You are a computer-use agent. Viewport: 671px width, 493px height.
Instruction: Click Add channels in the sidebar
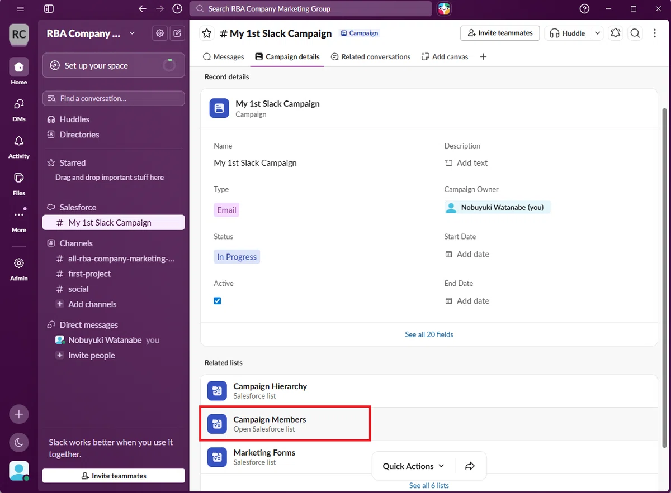pos(114,304)
